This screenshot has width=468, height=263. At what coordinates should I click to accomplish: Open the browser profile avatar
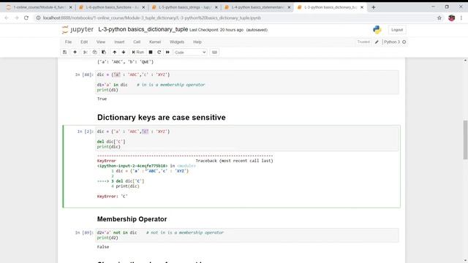[x=451, y=18]
